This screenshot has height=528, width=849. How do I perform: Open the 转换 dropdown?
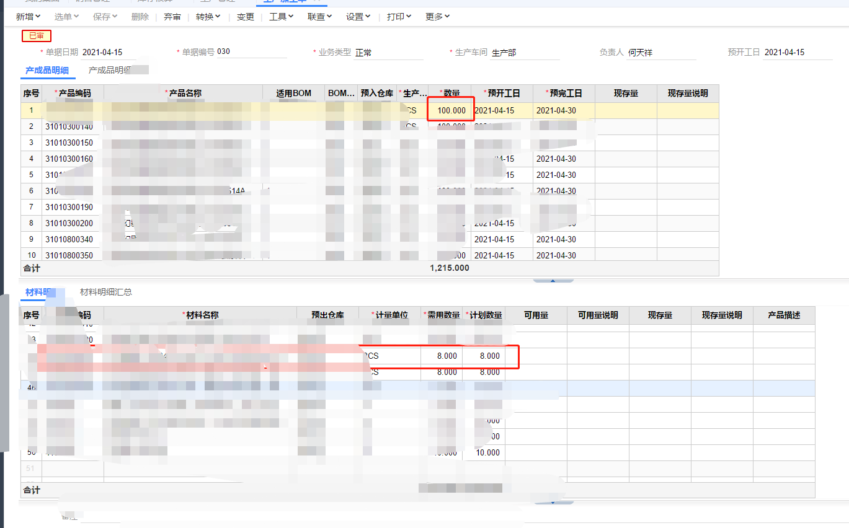[208, 17]
